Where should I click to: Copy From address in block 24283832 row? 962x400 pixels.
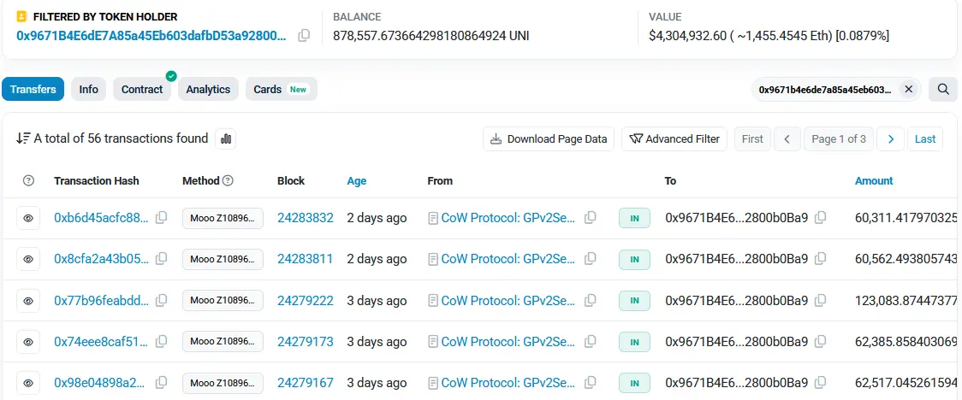[x=591, y=217]
